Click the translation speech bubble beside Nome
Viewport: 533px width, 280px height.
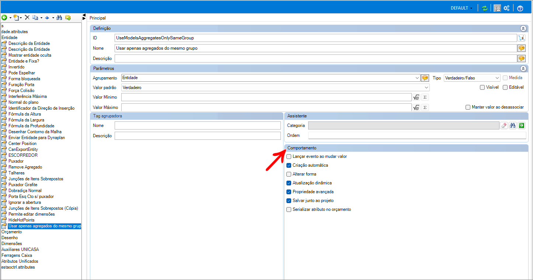click(521, 48)
